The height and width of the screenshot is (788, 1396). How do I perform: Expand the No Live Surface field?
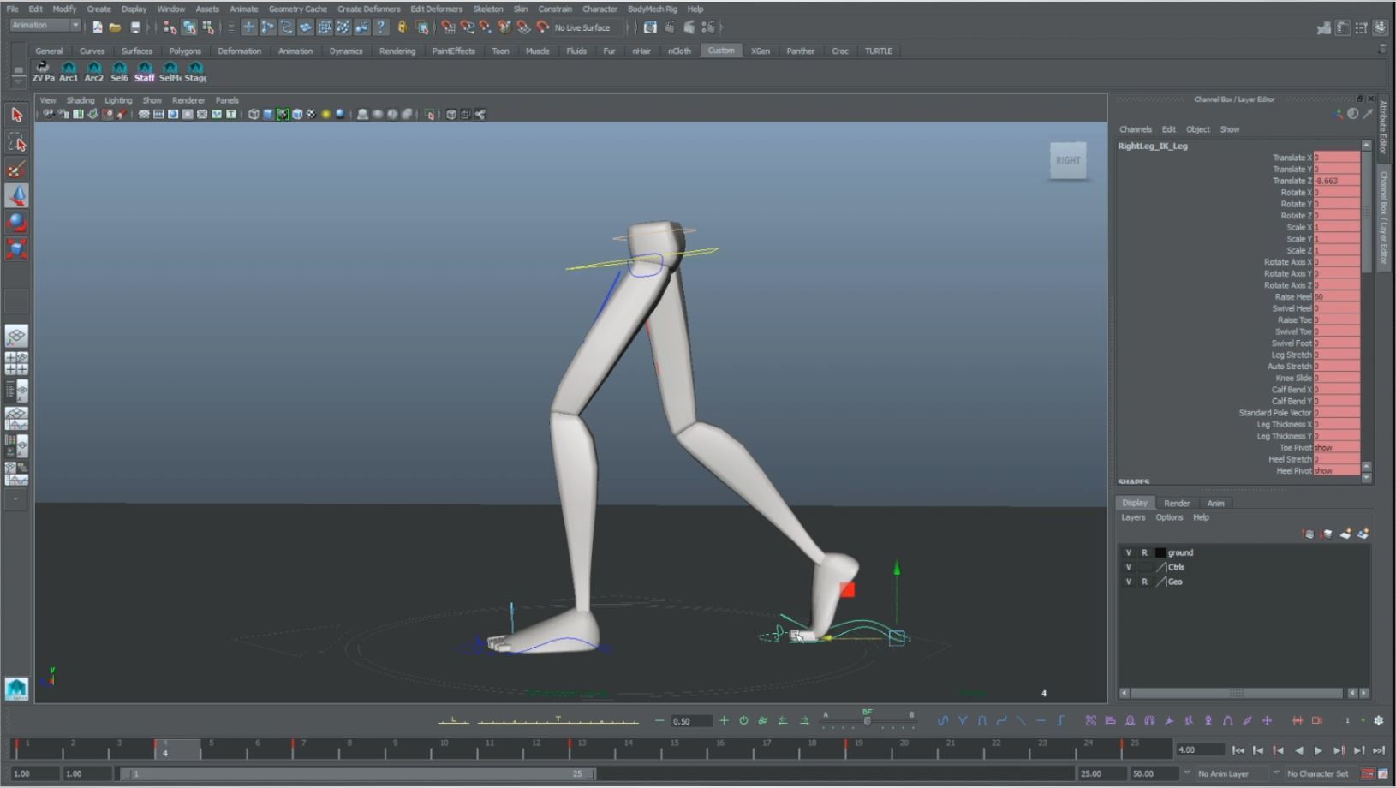pos(589,27)
